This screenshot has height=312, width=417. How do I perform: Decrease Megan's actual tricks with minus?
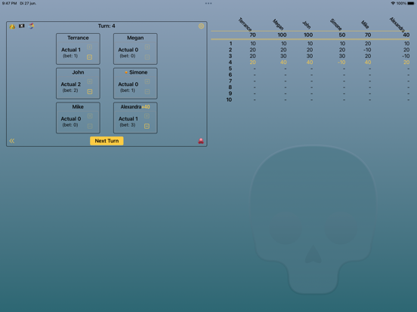click(x=147, y=57)
